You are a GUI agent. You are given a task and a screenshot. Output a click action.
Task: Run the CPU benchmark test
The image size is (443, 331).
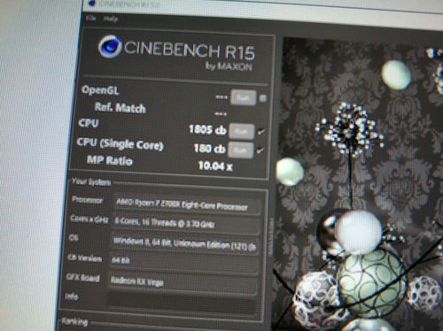242,131
